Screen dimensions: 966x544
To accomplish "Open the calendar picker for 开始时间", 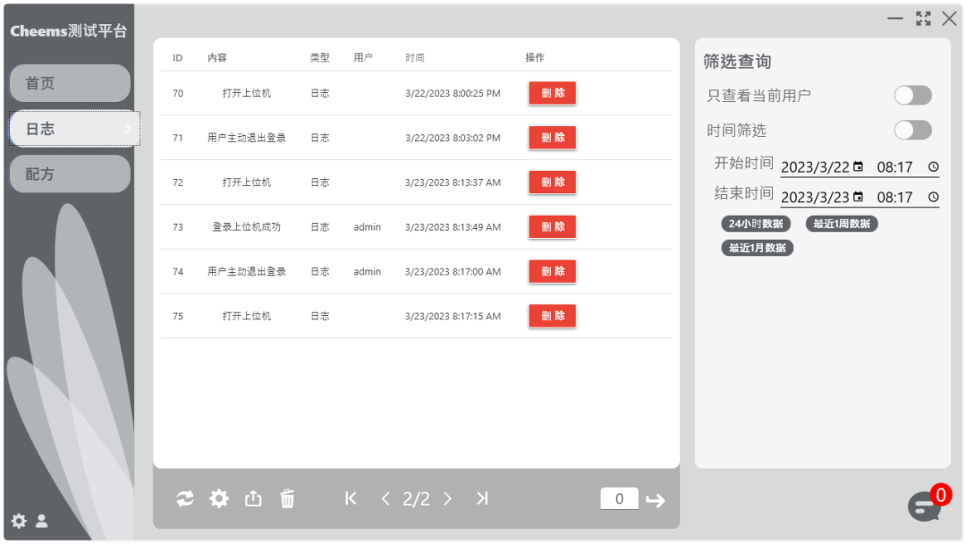I will click(x=859, y=167).
